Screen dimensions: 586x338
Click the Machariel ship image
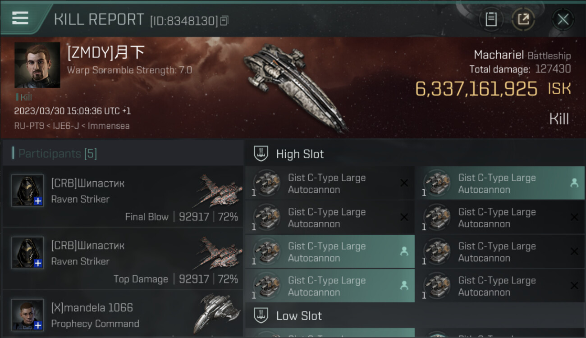click(295, 86)
